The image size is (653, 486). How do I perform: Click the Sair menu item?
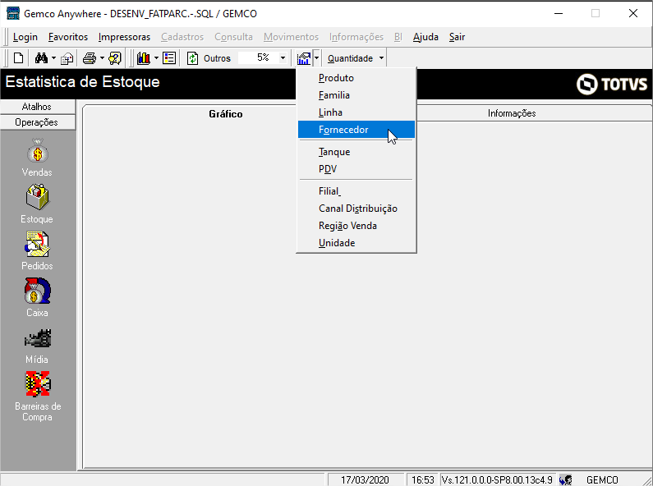[x=457, y=37]
